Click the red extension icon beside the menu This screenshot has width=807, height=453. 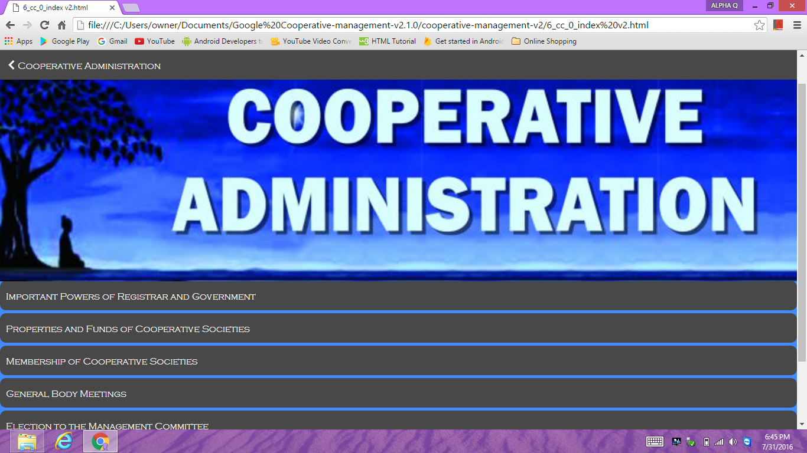(778, 26)
